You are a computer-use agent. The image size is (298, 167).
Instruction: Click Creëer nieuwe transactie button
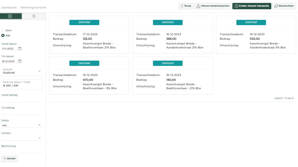pyautogui.click(x=251, y=6)
